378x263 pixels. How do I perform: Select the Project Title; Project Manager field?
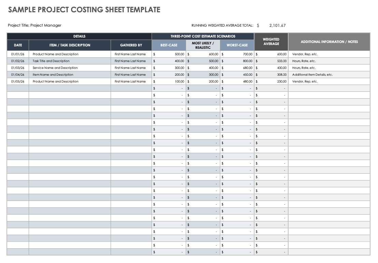tap(34, 25)
